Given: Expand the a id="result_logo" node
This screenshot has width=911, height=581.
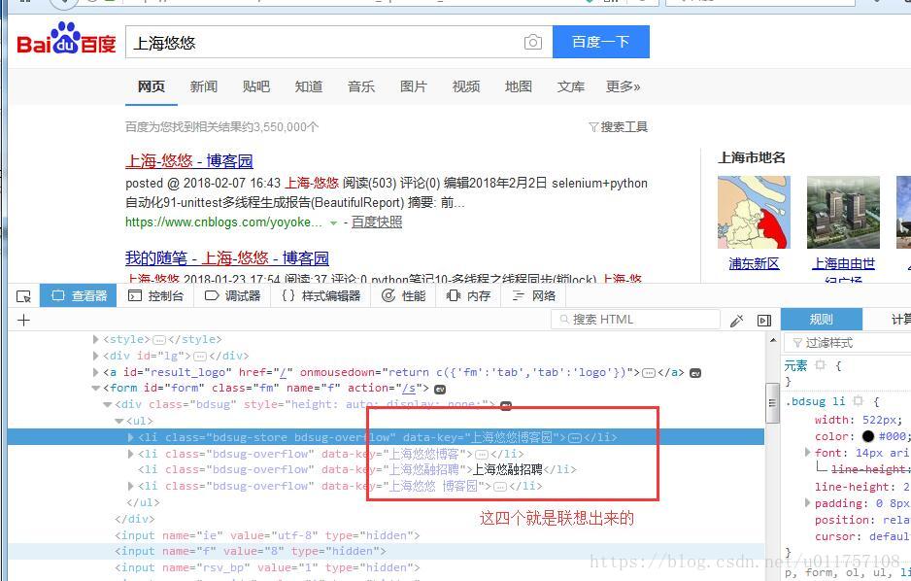Looking at the screenshot, I should (x=96, y=372).
